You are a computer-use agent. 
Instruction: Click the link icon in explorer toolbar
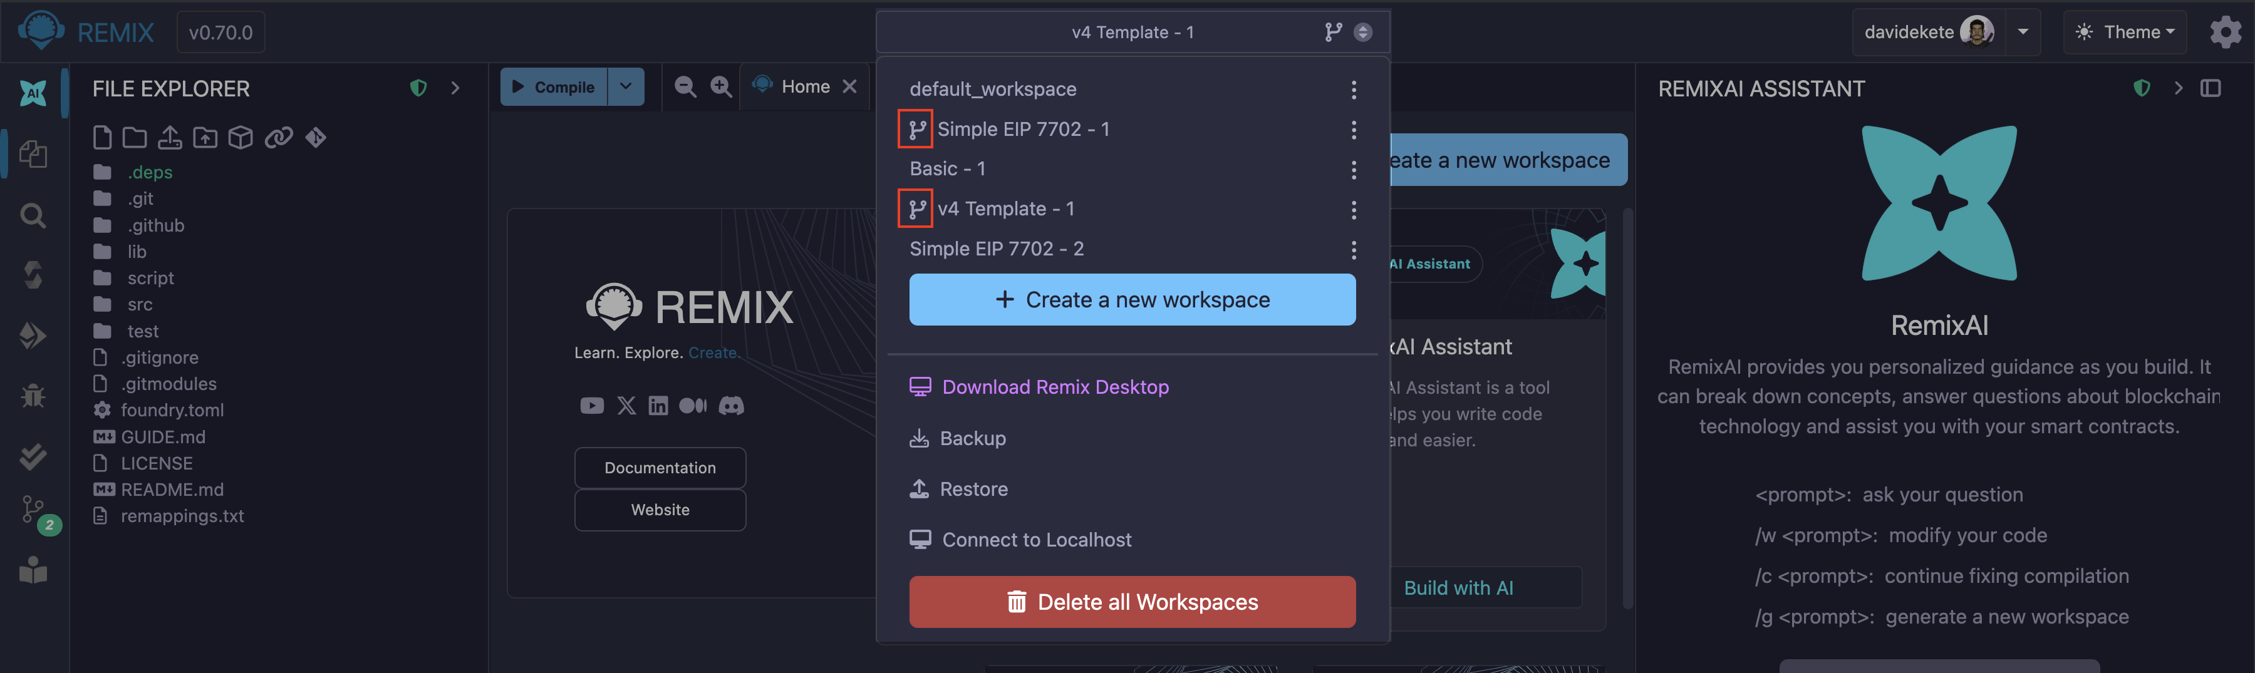[x=278, y=137]
